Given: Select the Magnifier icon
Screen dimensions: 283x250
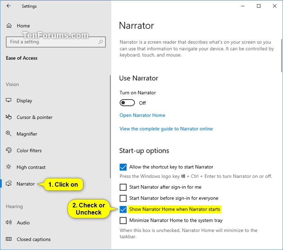Looking at the screenshot, I should [8, 133].
